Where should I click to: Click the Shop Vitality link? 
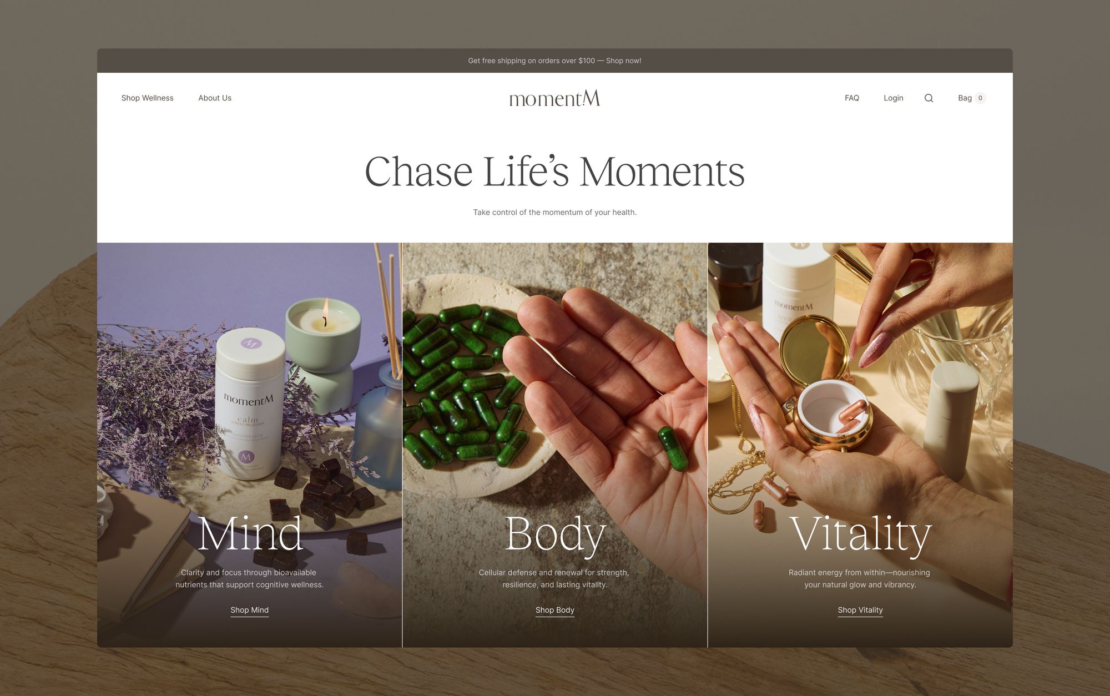click(860, 610)
